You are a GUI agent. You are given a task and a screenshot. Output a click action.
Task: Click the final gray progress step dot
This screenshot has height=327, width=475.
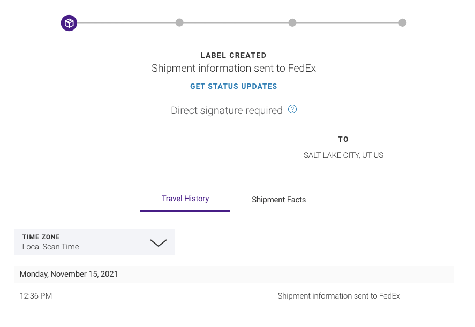[x=403, y=22]
